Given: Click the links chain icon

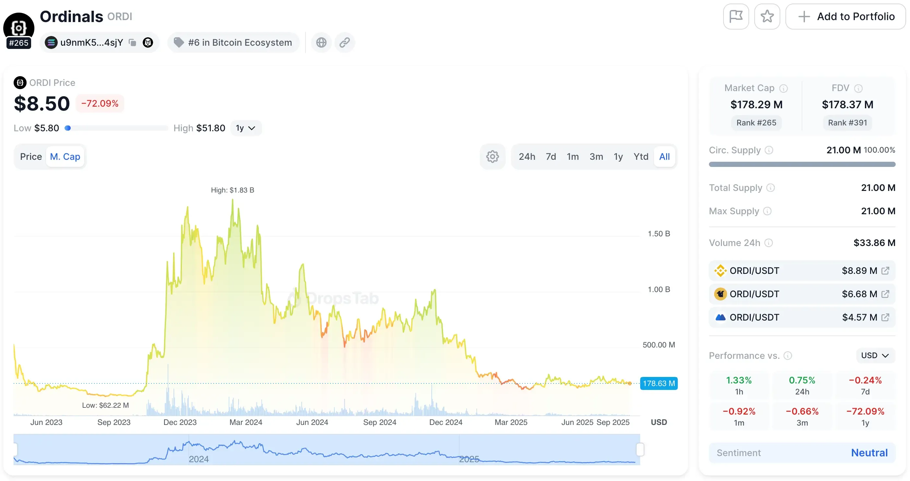Looking at the screenshot, I should (x=344, y=42).
